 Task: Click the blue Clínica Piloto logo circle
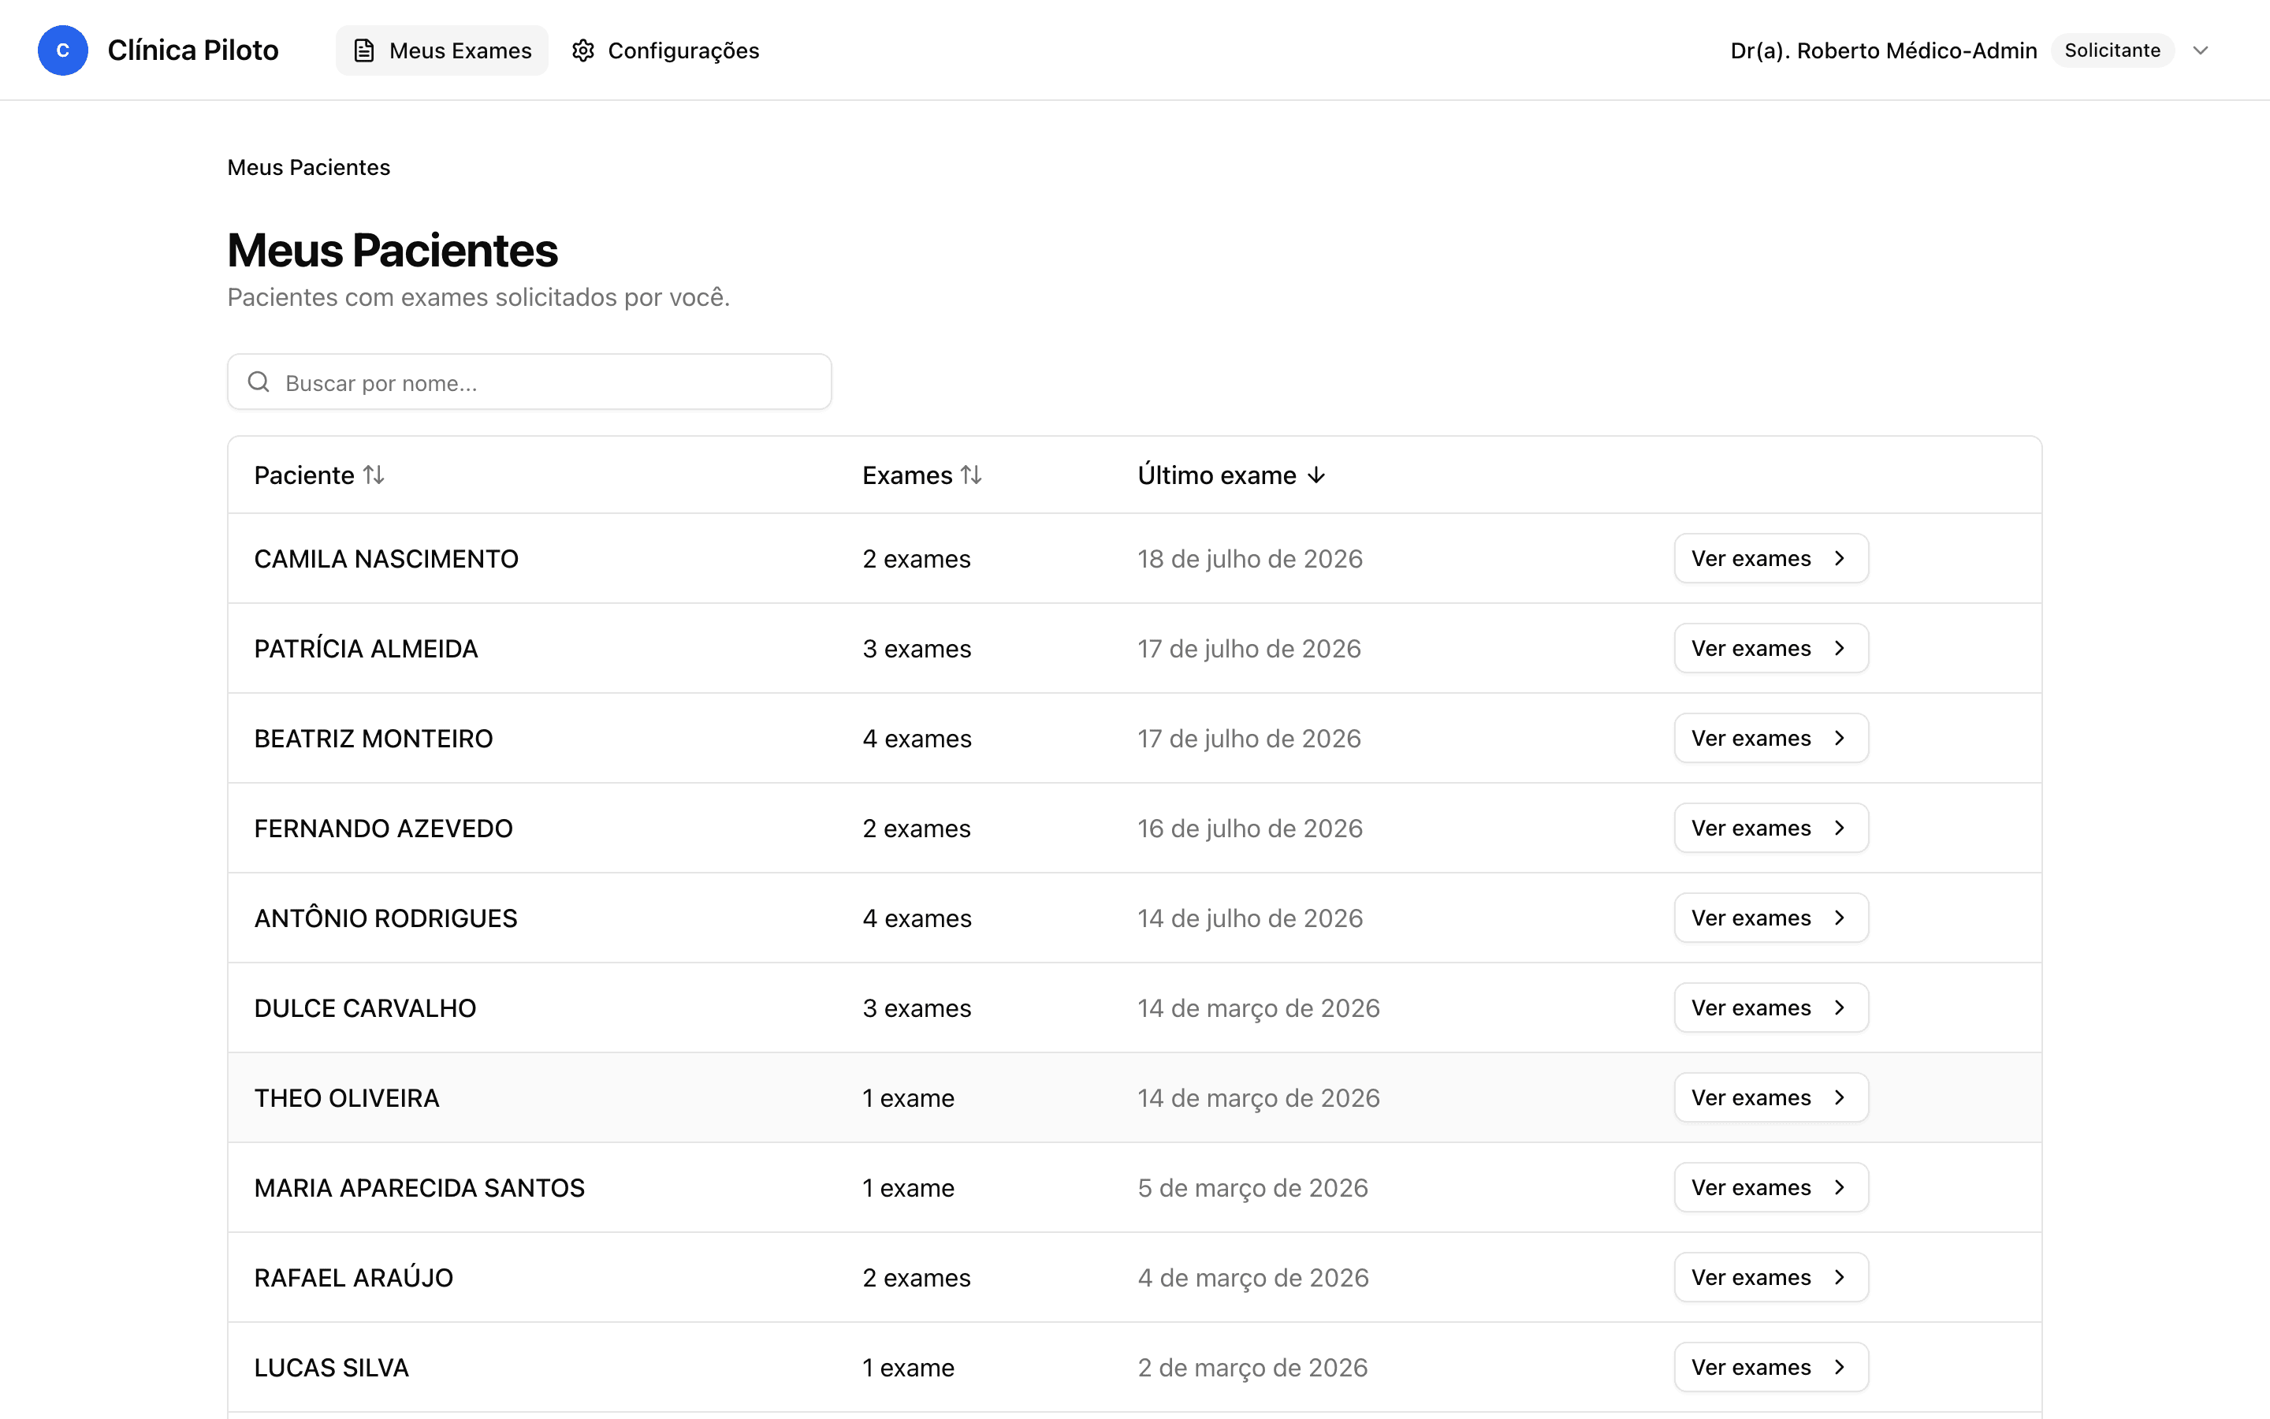pyautogui.click(x=63, y=50)
